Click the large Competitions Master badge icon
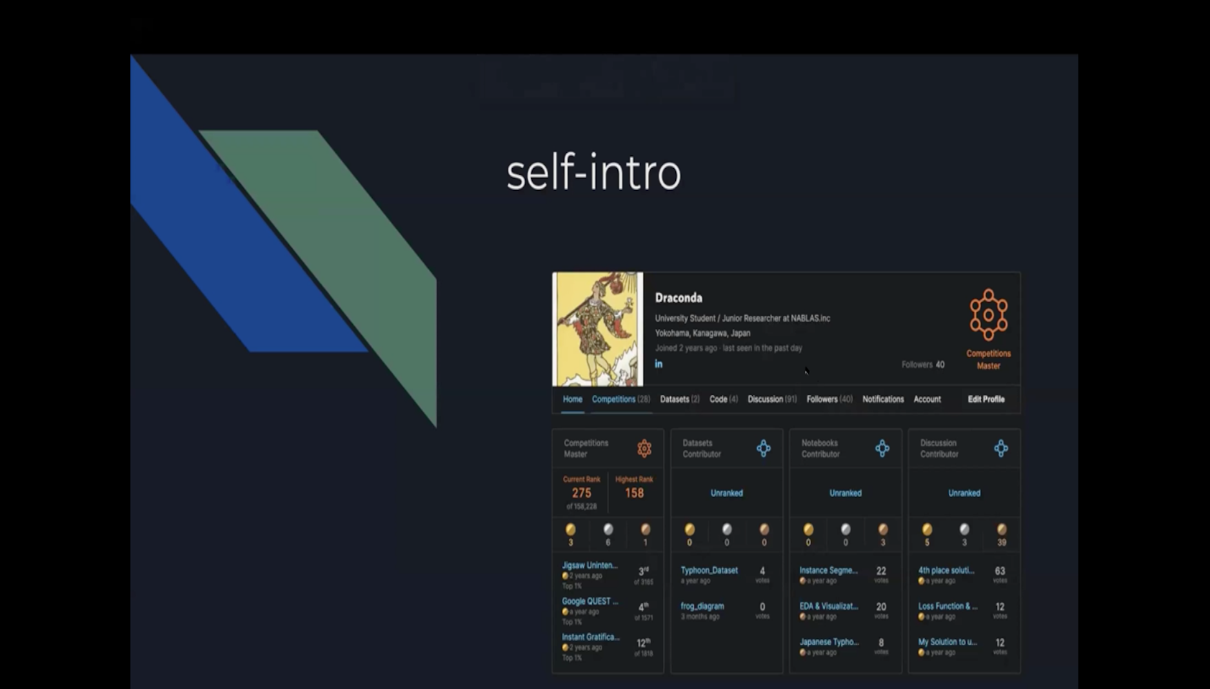The height and width of the screenshot is (689, 1210). (988, 315)
